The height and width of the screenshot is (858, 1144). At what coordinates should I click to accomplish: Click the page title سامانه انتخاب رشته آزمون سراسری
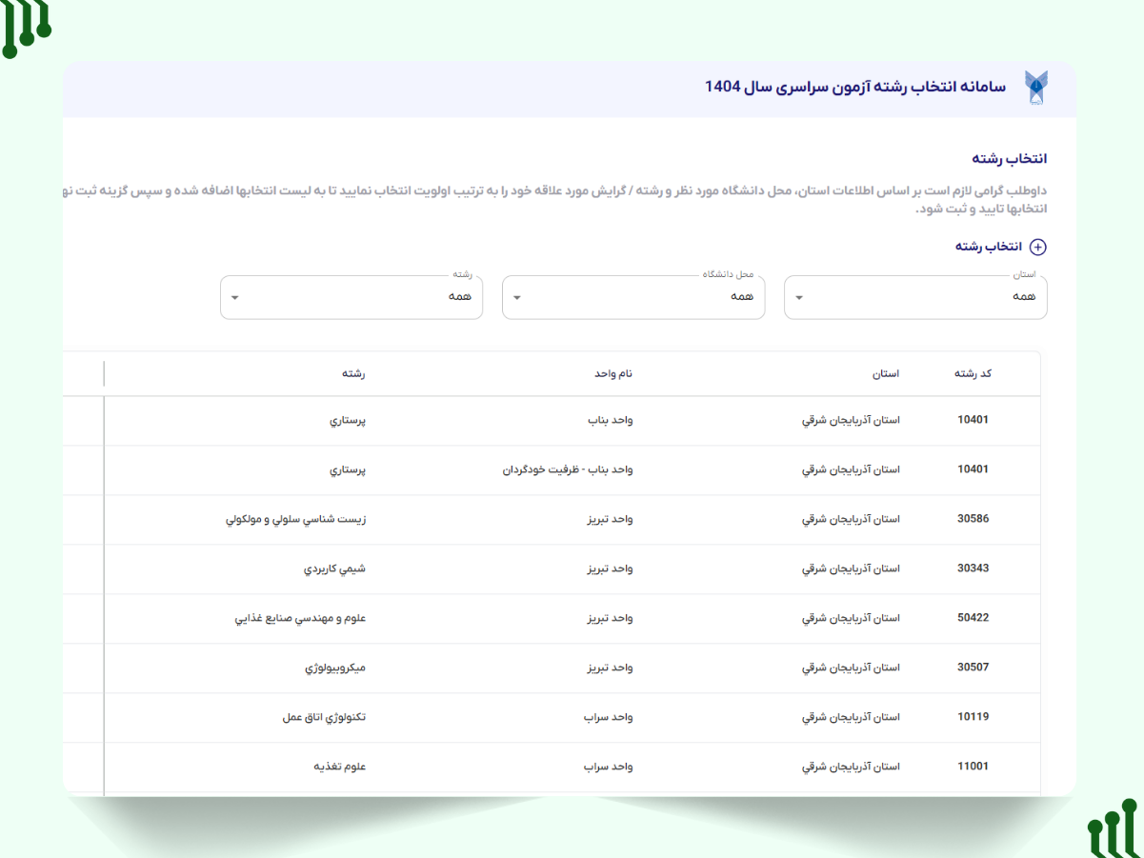tap(854, 87)
